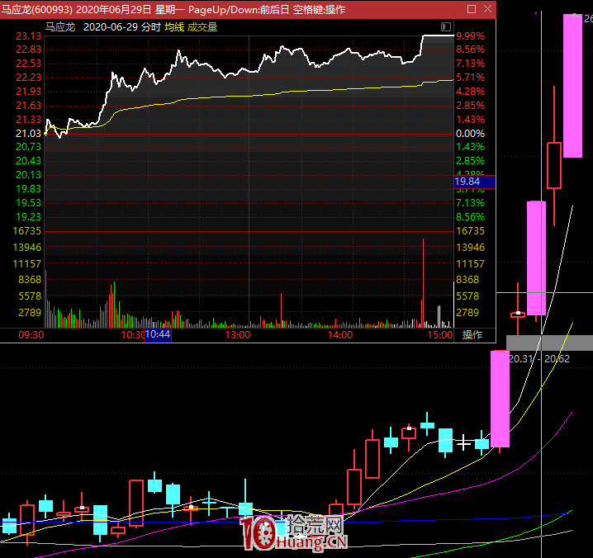This screenshot has height=558, width=593.
Task: Click the 0.00% baseline percentage label
Action: (470, 134)
